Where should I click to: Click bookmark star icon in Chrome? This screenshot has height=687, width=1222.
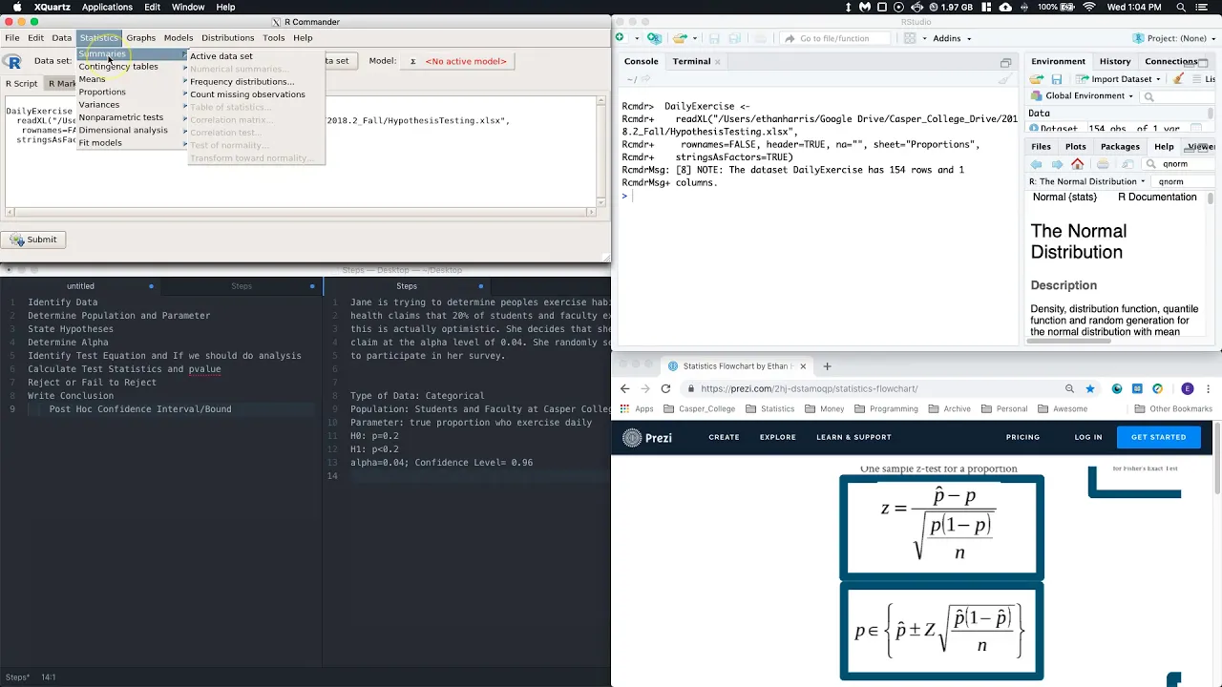click(x=1090, y=388)
